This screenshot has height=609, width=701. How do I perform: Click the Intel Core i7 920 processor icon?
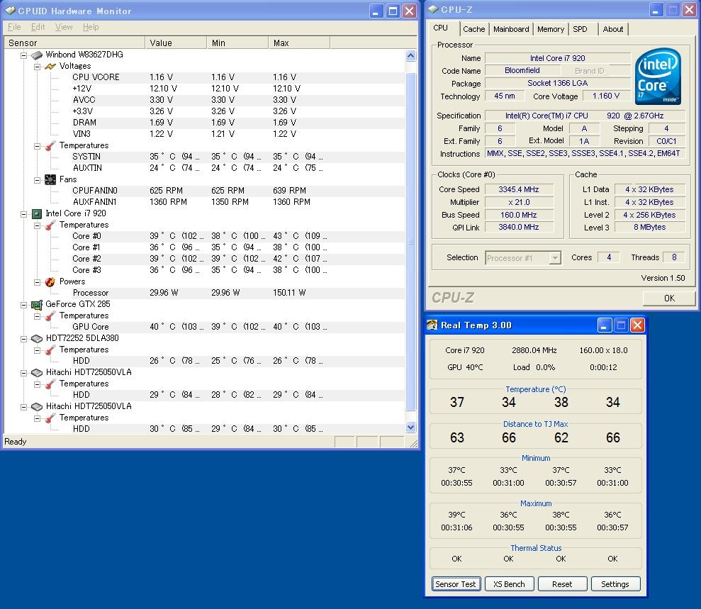point(37,213)
